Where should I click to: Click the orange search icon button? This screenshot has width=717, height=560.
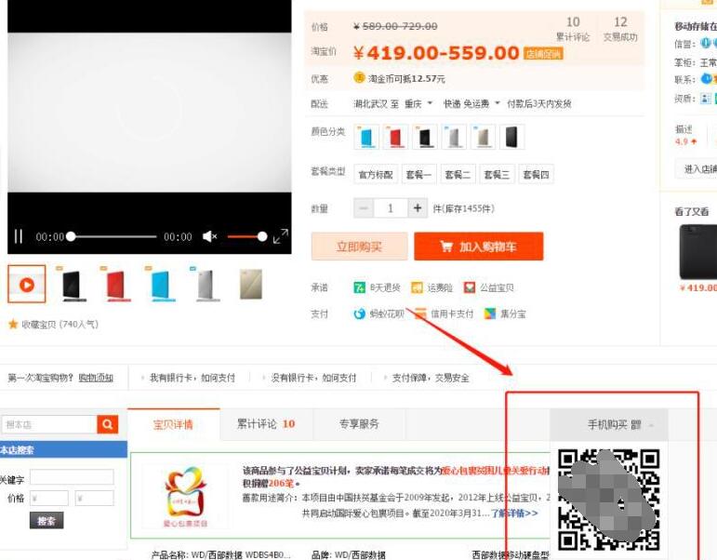[109, 424]
